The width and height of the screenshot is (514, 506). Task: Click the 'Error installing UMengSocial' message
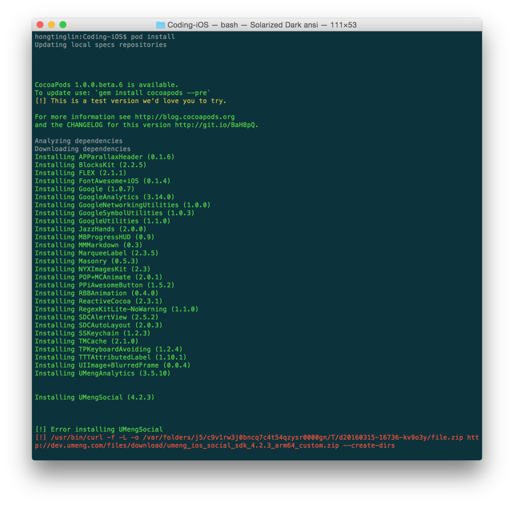coord(106,430)
